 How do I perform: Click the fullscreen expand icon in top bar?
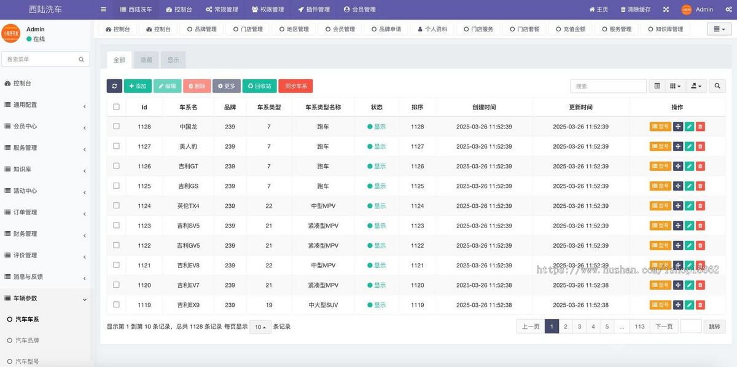[666, 9]
